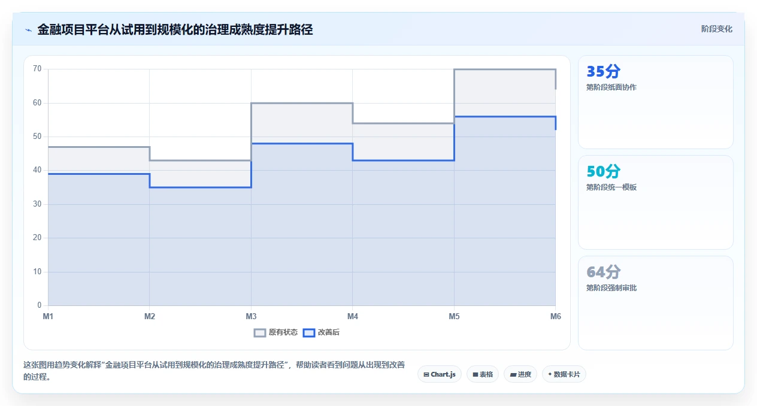Click the gray 原有状态 legend swatch
Screen dimensions: 757x406
tap(260, 332)
